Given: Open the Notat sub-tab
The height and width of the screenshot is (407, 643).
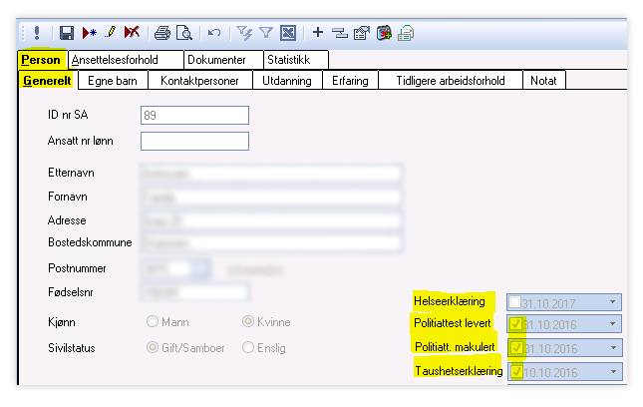Looking at the screenshot, I should 543,81.
